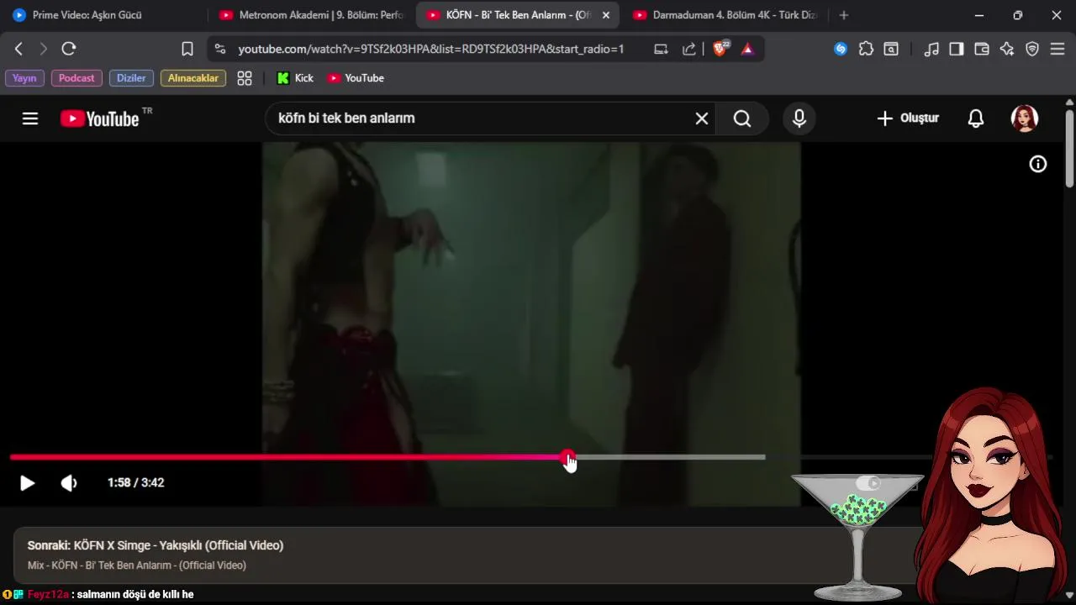
Task: Open the Brave playlist music note icon
Action: click(931, 49)
